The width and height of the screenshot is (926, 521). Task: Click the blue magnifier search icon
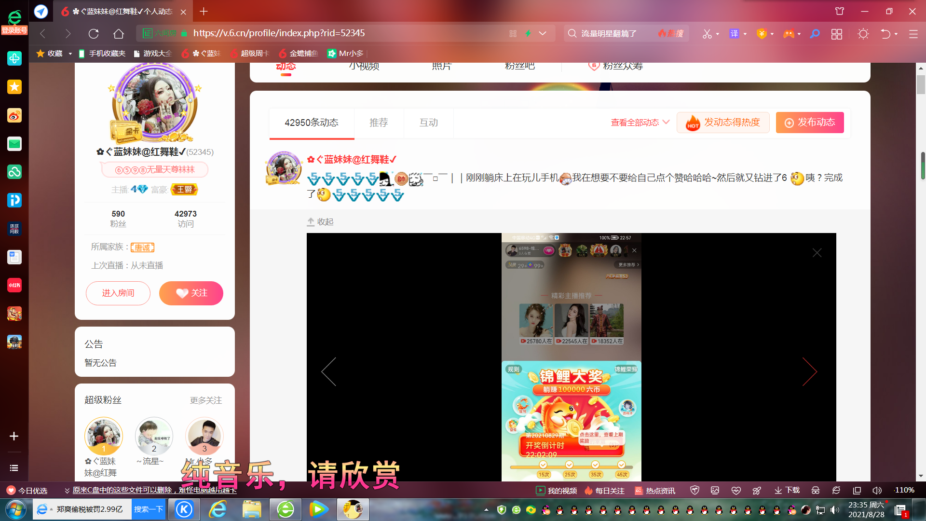coord(815,33)
